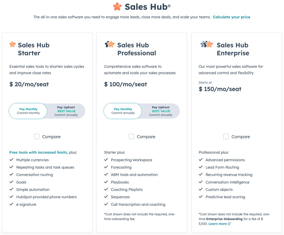Click the checkmark beside Forecasting
This screenshot has height=235, width=284.
point(106,167)
